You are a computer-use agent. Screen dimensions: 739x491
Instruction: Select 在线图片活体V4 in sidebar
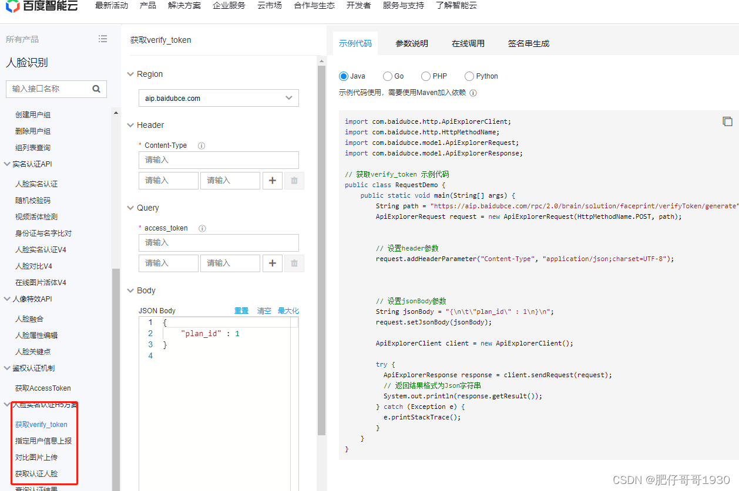41,283
